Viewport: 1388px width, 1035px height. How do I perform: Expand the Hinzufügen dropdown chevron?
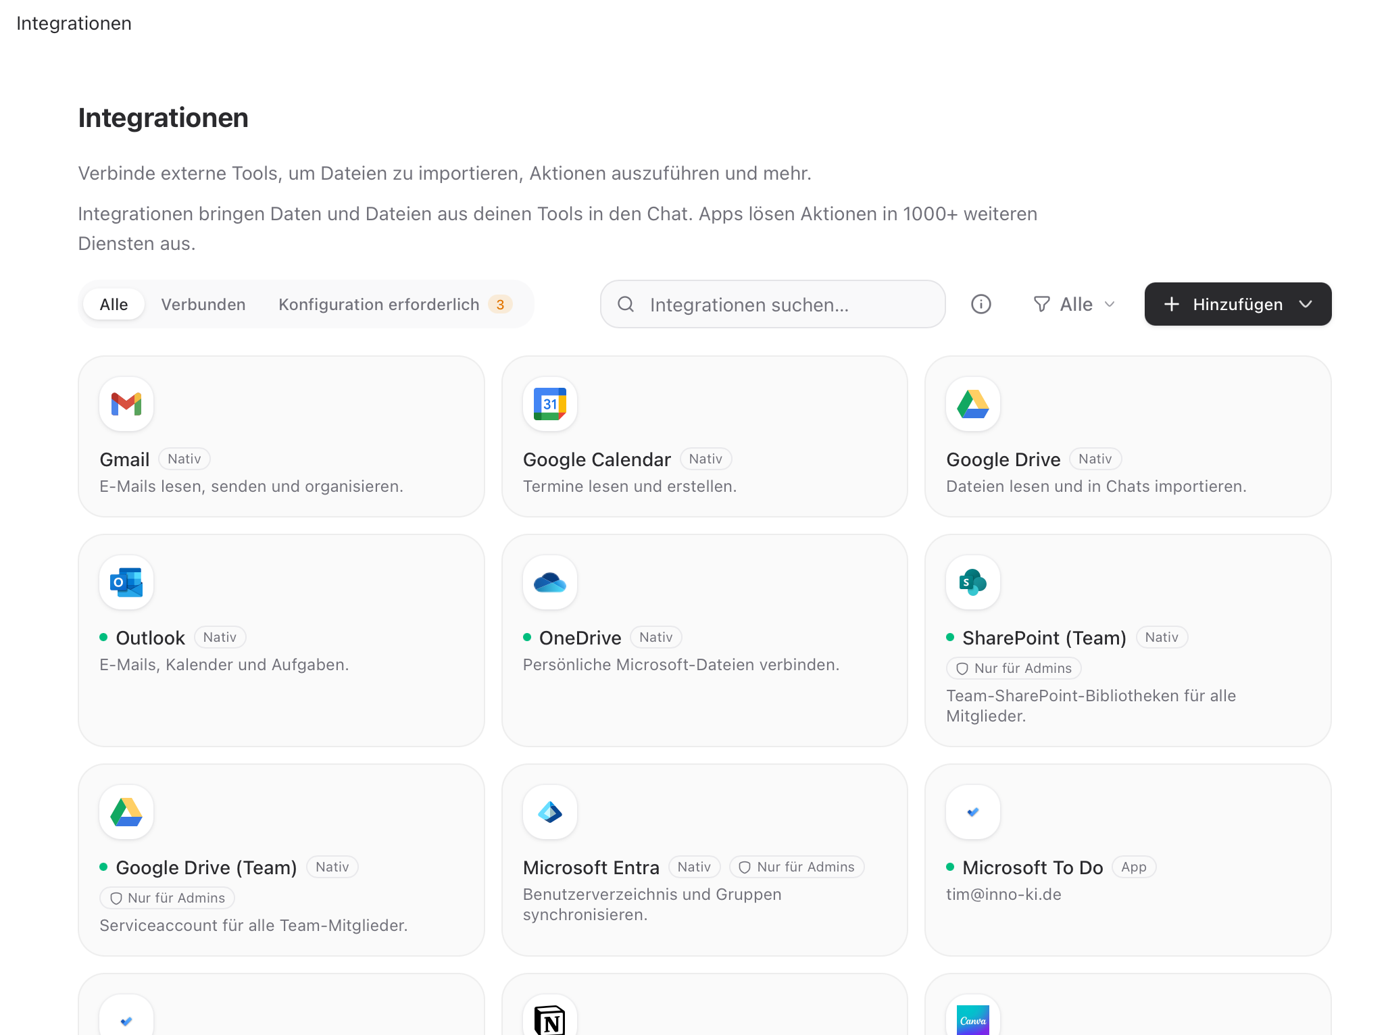click(x=1306, y=305)
